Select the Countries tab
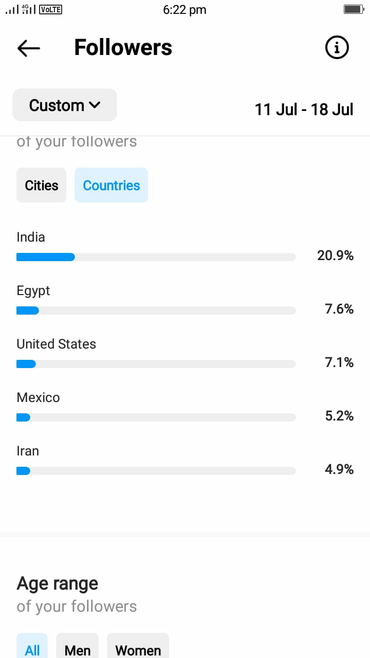 pos(112,185)
